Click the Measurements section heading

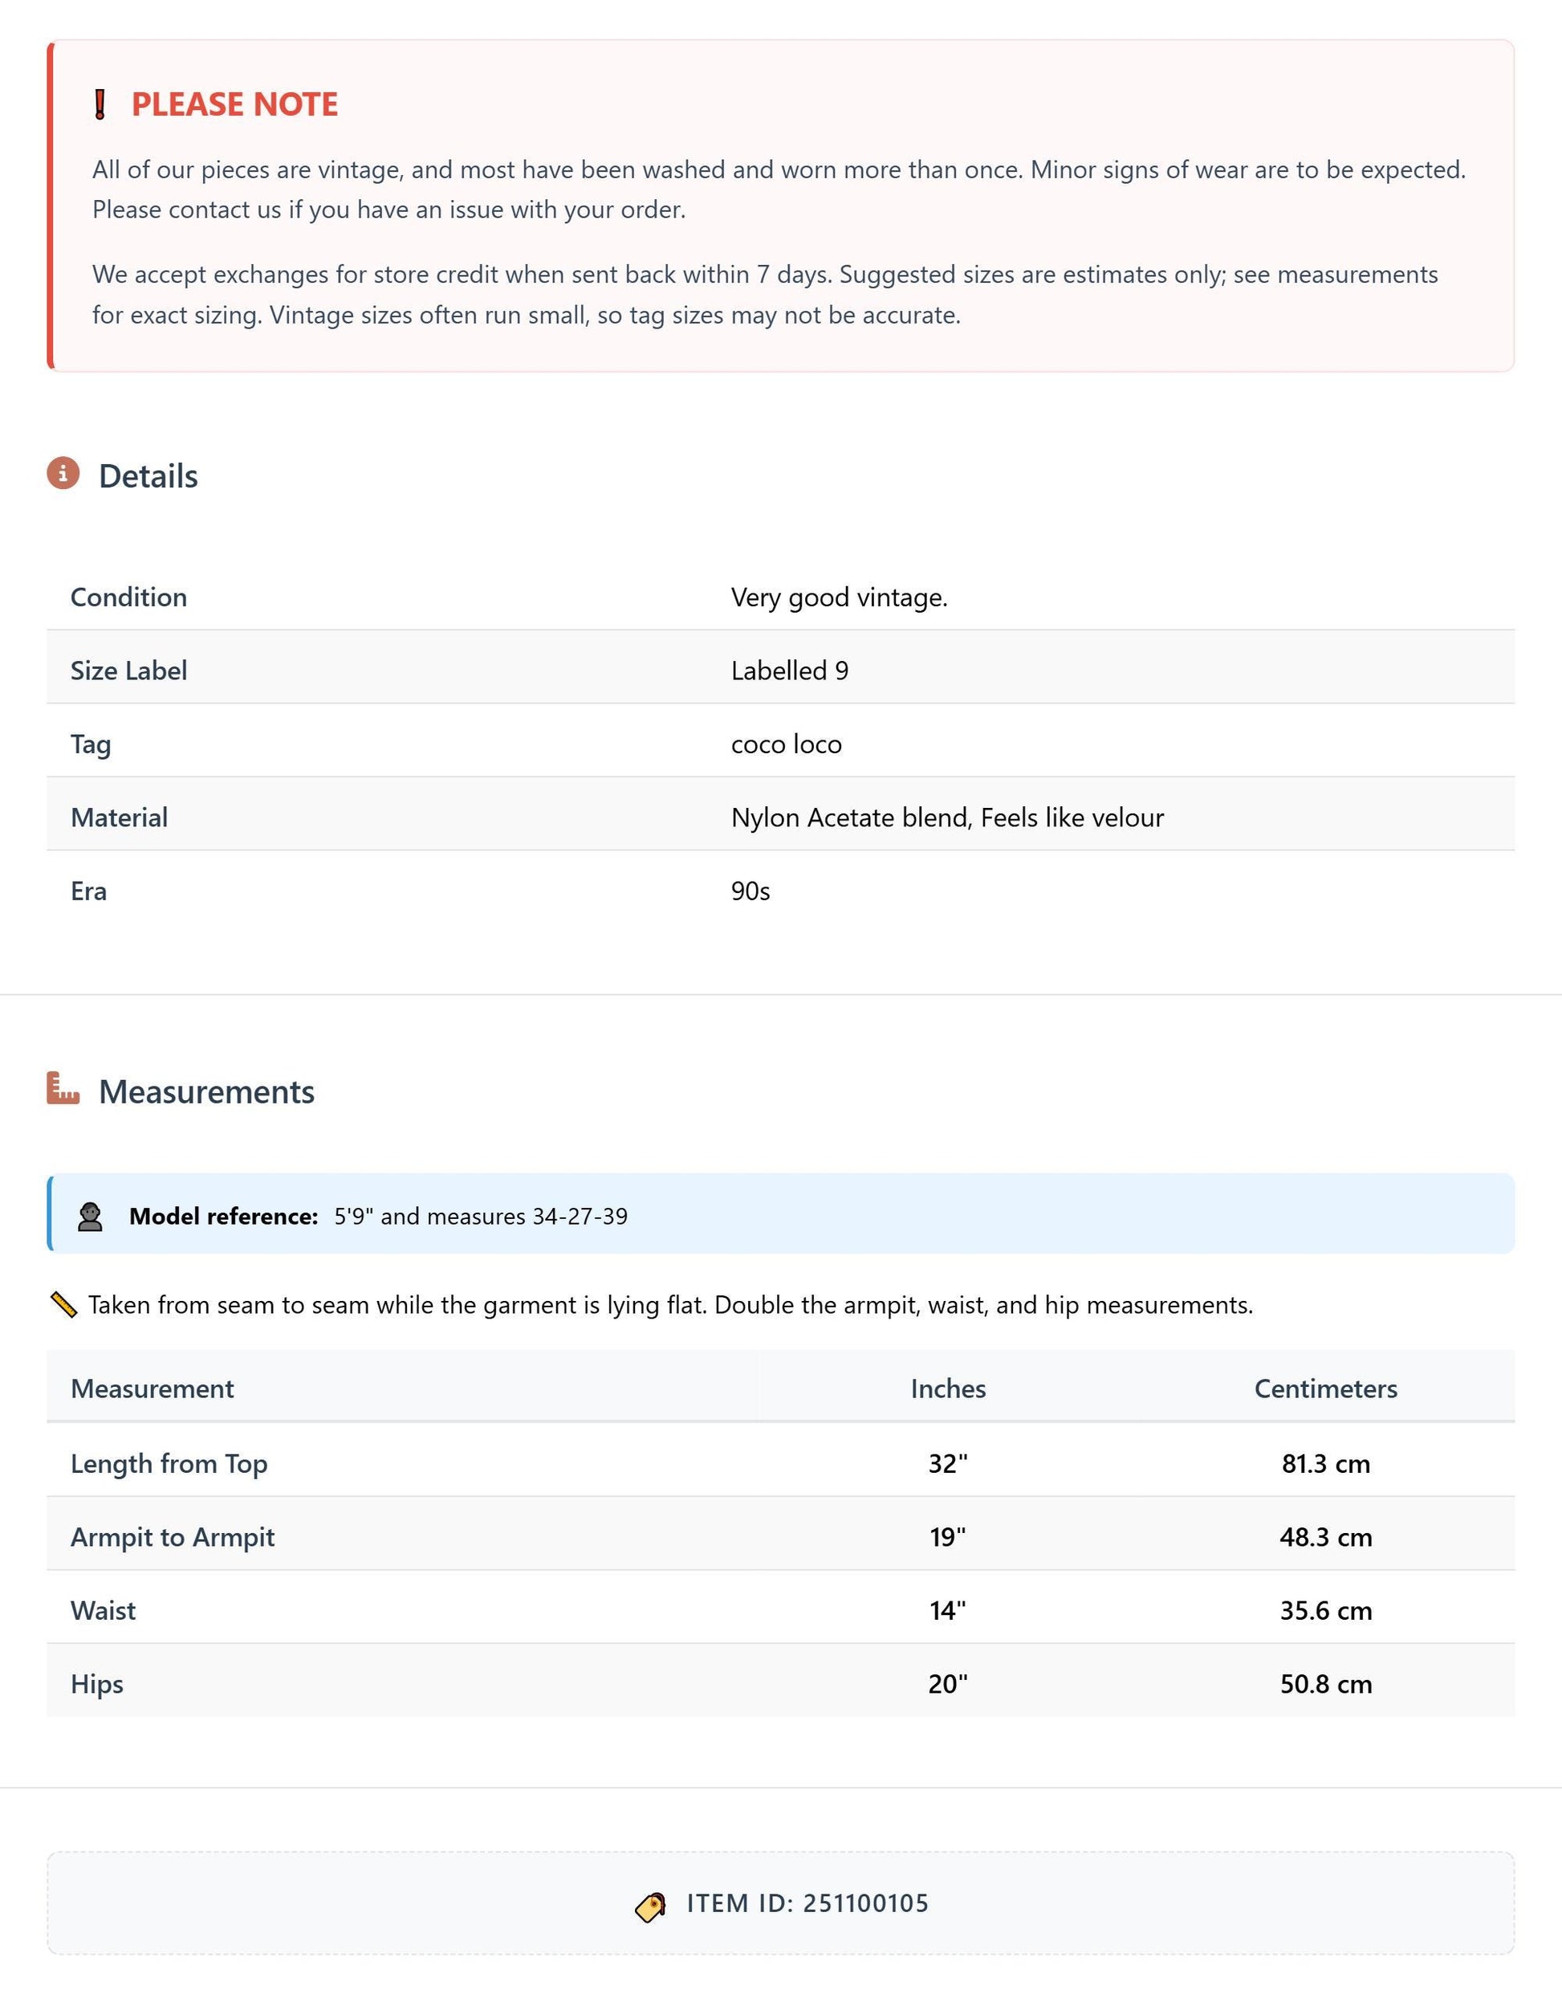tap(206, 1091)
